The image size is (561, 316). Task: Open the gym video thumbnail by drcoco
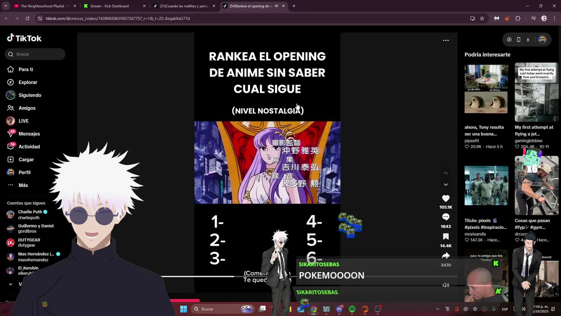536,186
